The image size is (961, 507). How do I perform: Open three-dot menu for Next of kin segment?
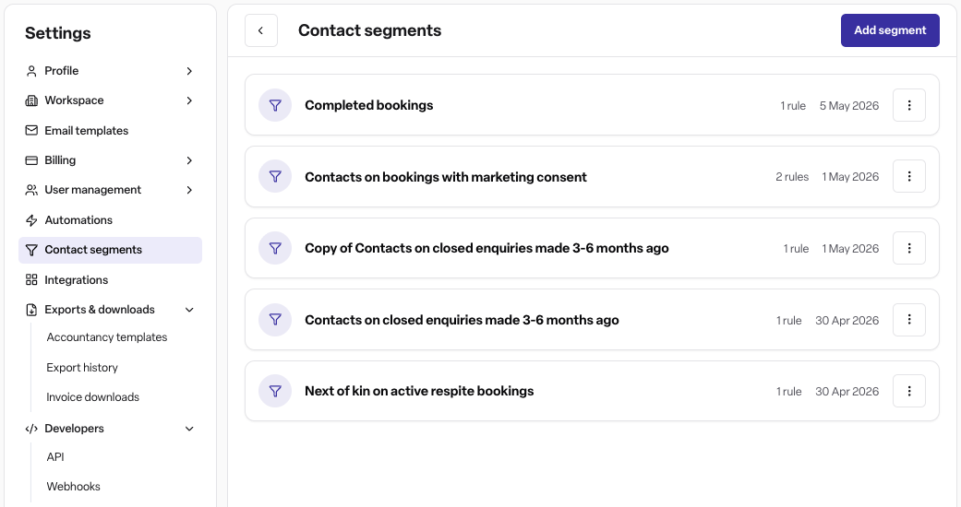coord(909,391)
